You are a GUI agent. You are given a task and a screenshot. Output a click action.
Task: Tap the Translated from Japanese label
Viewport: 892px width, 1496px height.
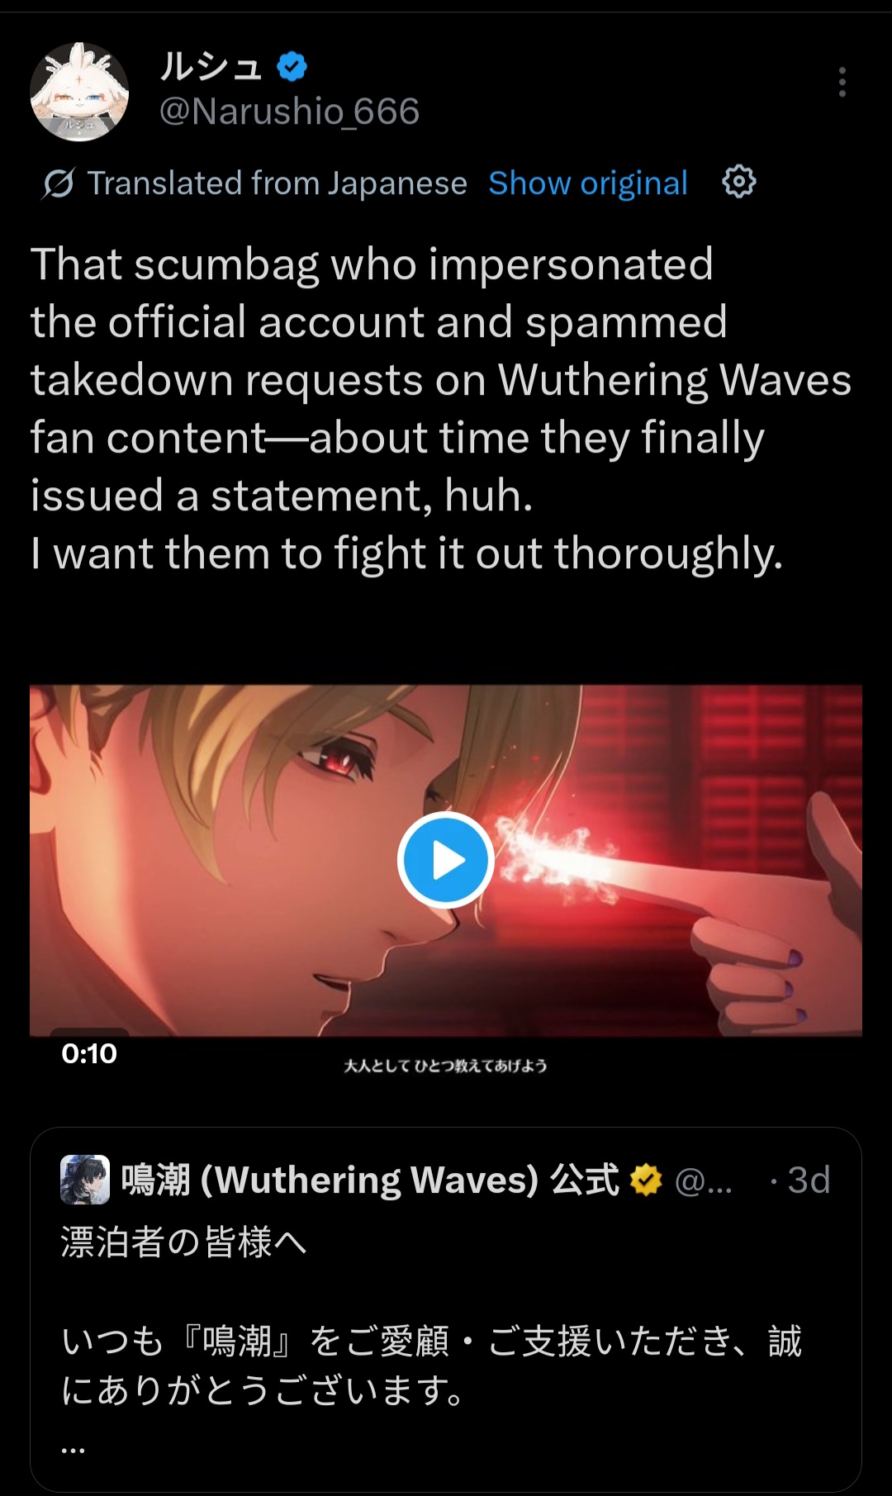point(278,183)
